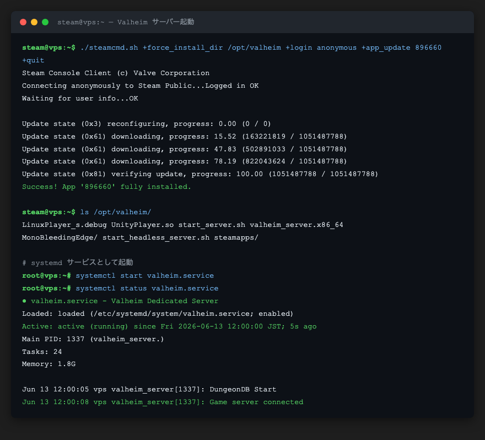Click the 'LinuxPlayer_s.debug' file name
This screenshot has width=485, height=440.
(64, 225)
